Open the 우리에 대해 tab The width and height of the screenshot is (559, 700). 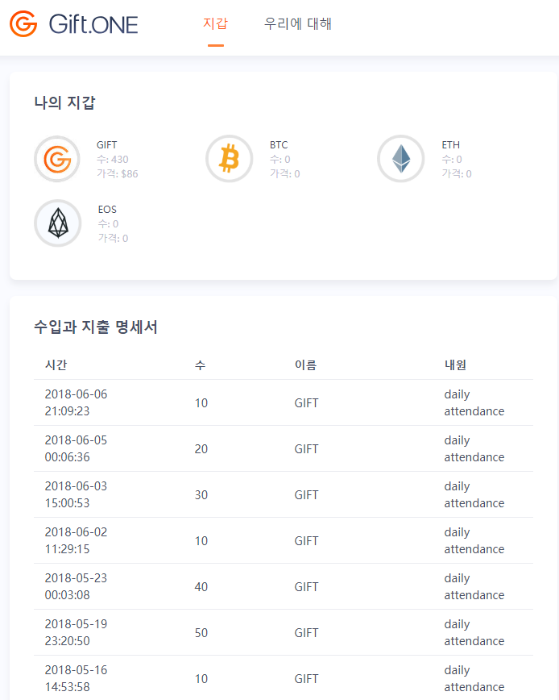(297, 24)
